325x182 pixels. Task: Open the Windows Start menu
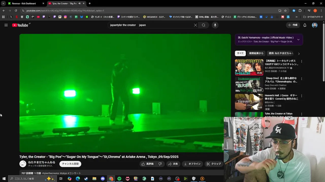point(4,179)
